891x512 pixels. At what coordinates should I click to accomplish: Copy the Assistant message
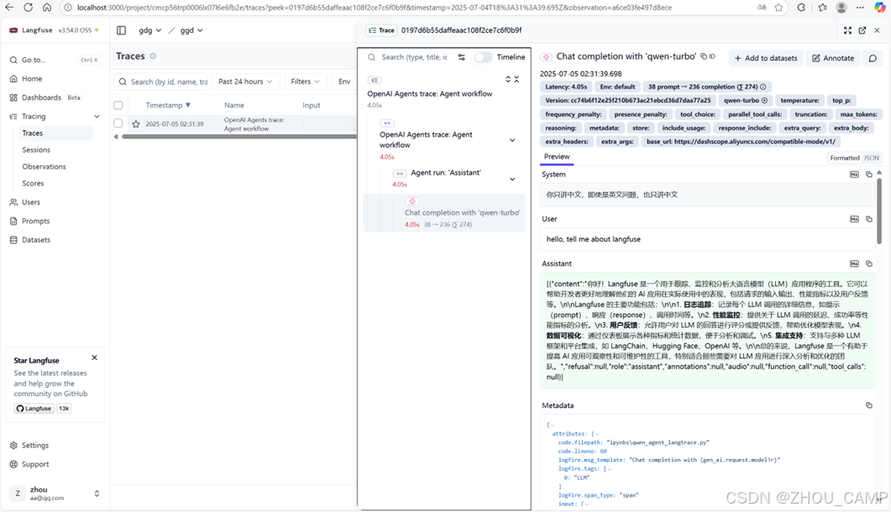[869, 264]
